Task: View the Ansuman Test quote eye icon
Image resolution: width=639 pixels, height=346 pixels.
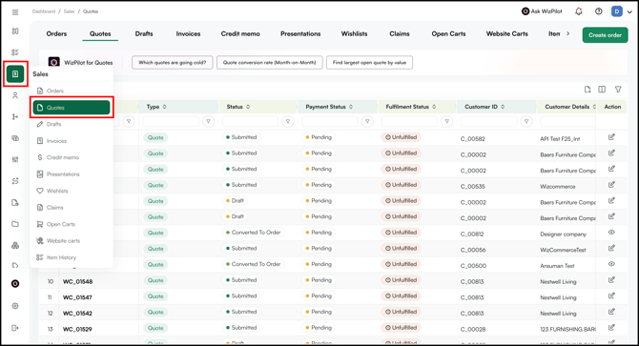Action: point(611,264)
